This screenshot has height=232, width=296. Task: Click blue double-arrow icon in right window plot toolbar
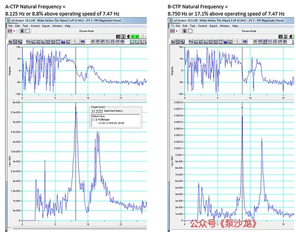[x=245, y=42]
